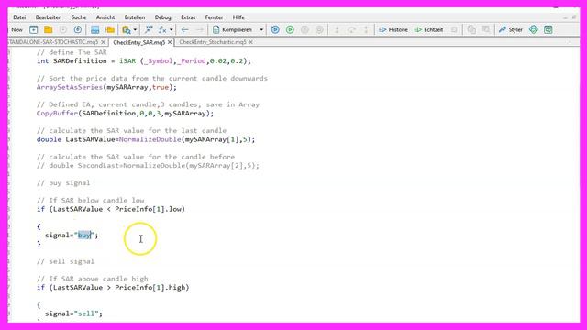
Task: Close the CheckEntry_SAR.mq5 tab
Action: click(x=170, y=42)
